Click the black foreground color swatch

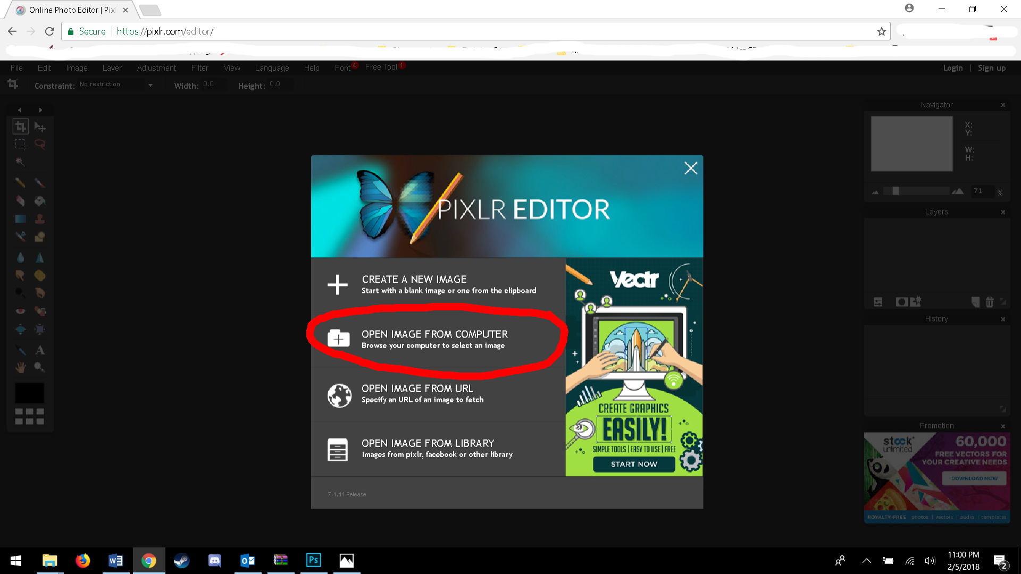[x=29, y=393]
